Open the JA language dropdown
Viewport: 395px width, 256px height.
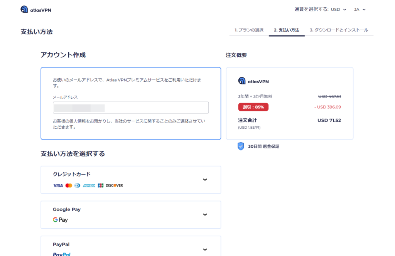(x=360, y=10)
